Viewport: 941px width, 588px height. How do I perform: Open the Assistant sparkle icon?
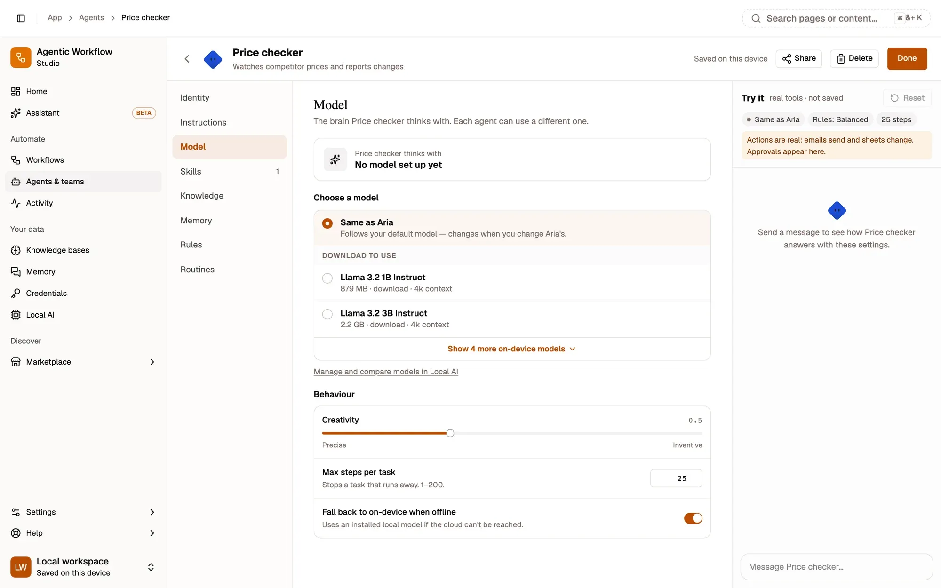[16, 113]
